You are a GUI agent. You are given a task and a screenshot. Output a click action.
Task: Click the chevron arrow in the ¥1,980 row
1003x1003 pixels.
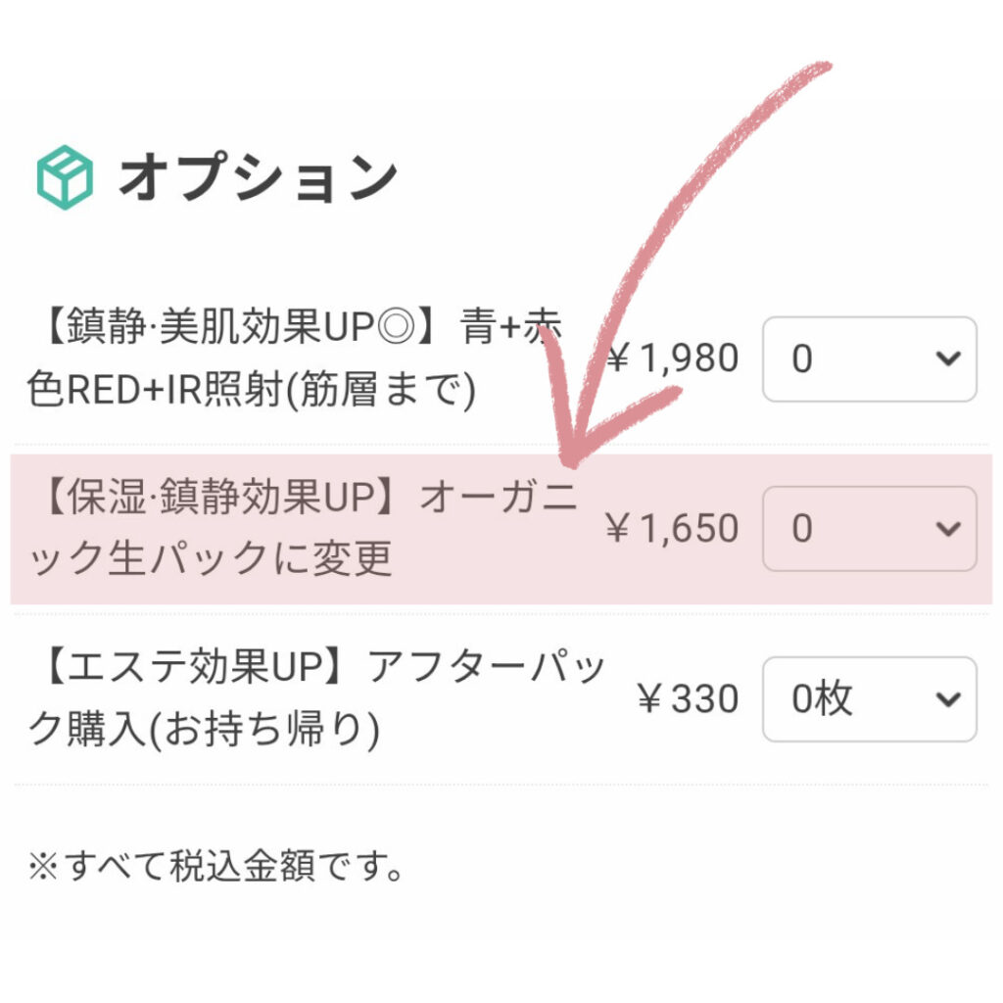click(x=947, y=359)
